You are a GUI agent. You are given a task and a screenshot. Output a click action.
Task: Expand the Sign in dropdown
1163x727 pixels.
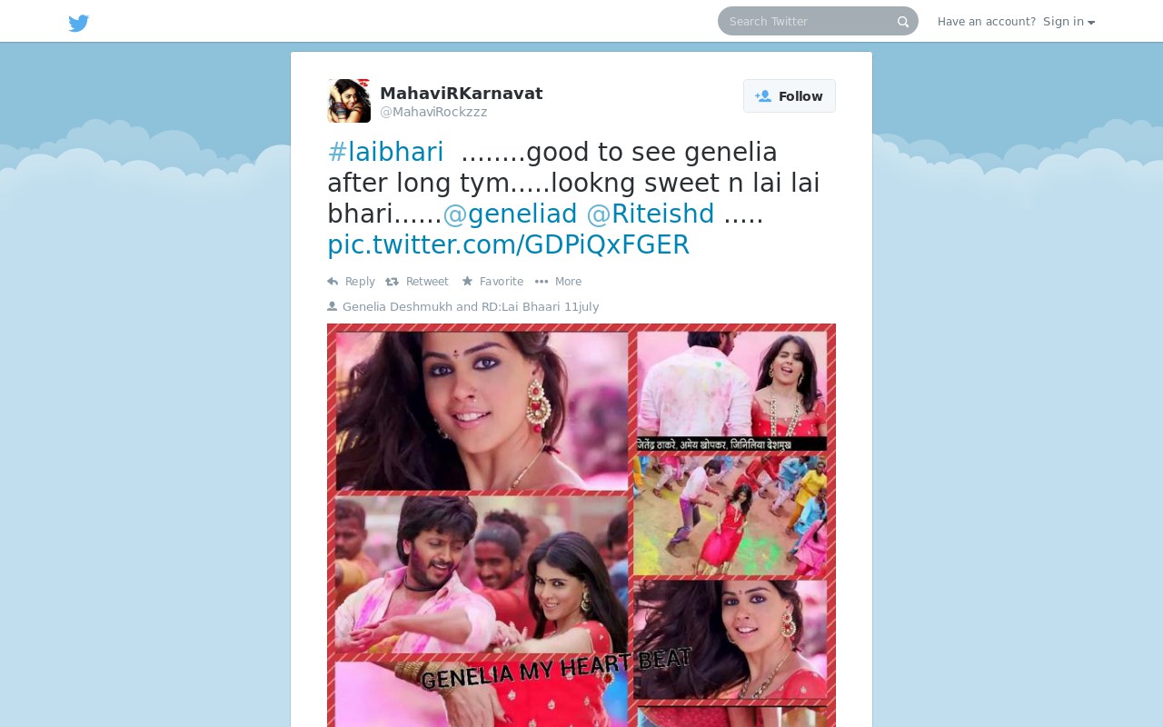[1069, 22]
